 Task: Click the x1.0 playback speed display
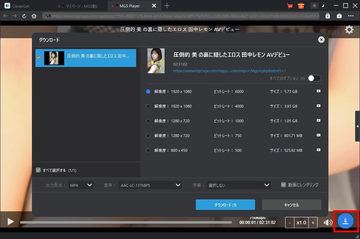point(301,223)
